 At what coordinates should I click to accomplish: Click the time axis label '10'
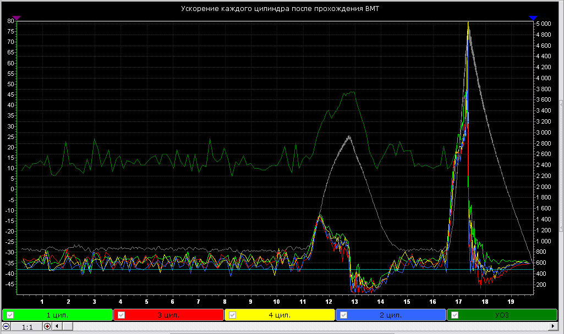tap(276, 302)
